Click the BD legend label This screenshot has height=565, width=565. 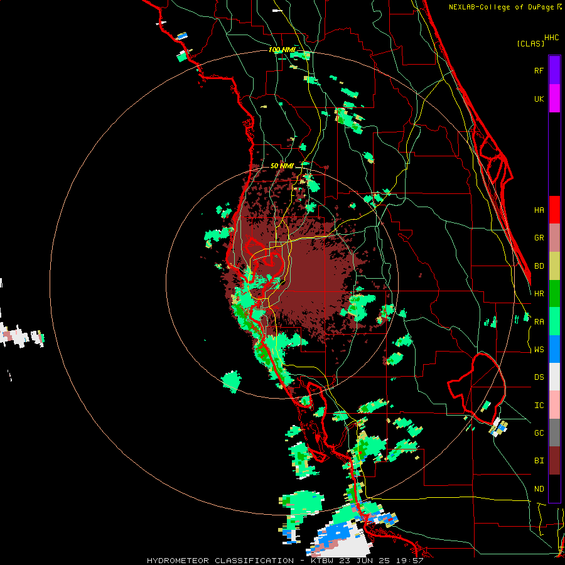coord(539,266)
